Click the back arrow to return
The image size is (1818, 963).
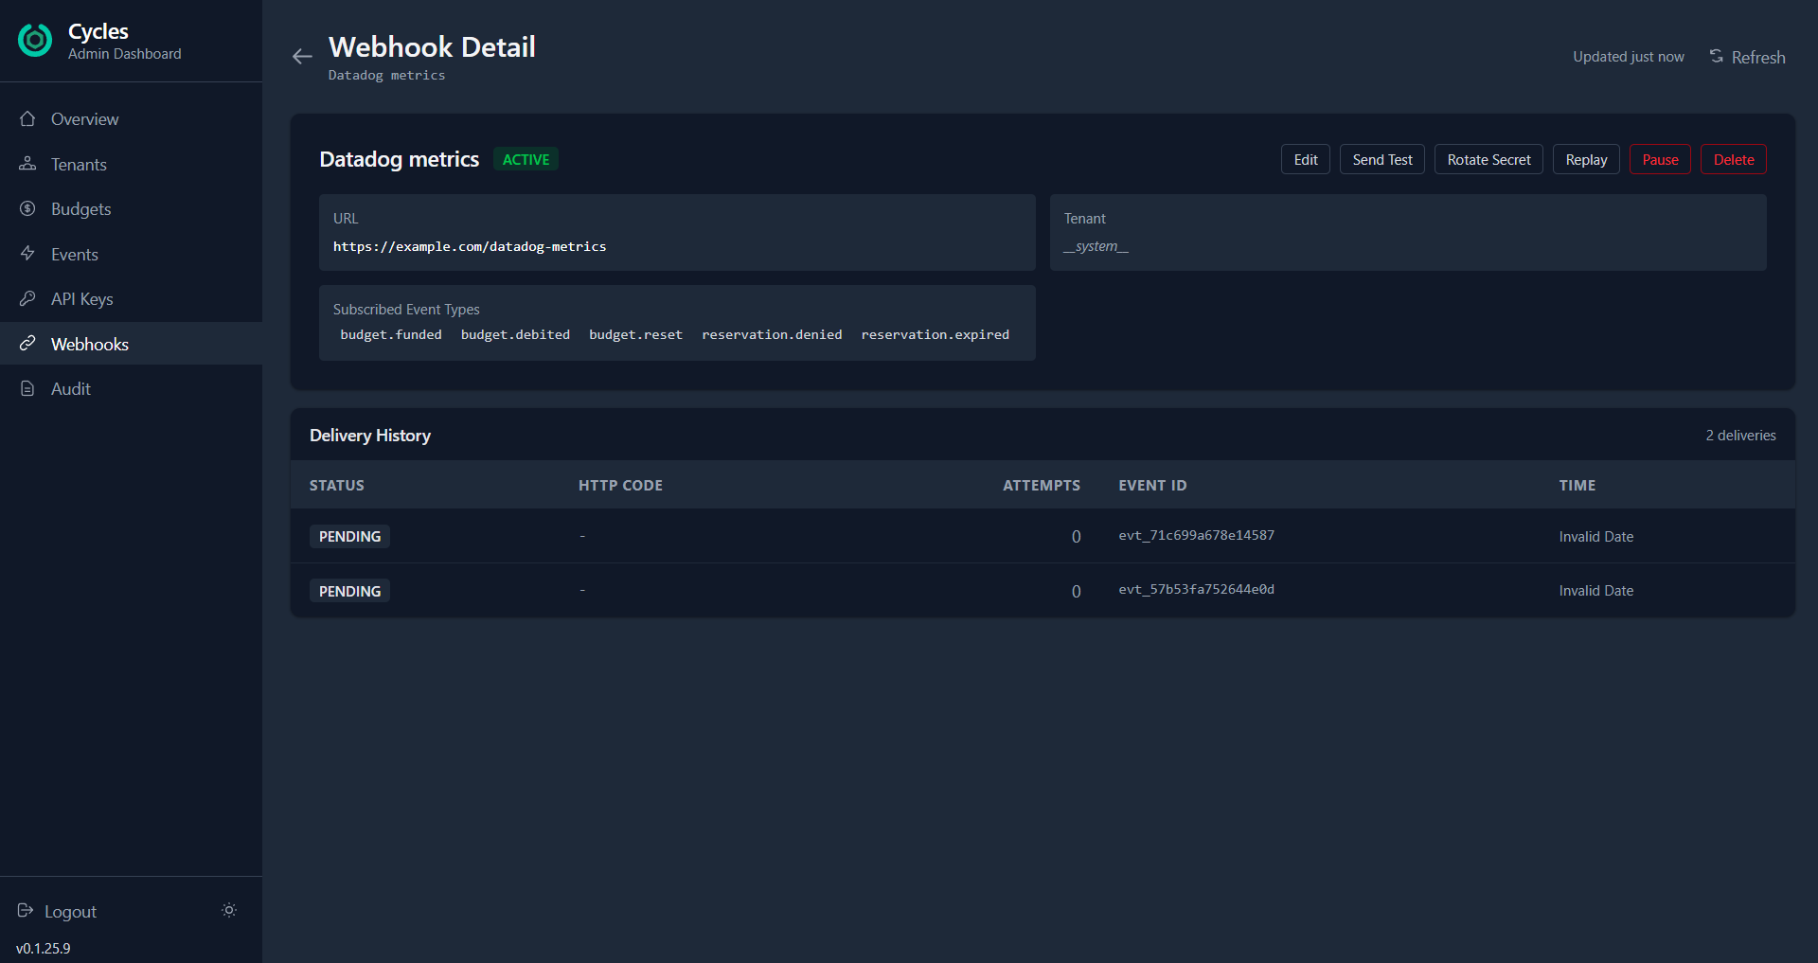pyautogui.click(x=301, y=56)
